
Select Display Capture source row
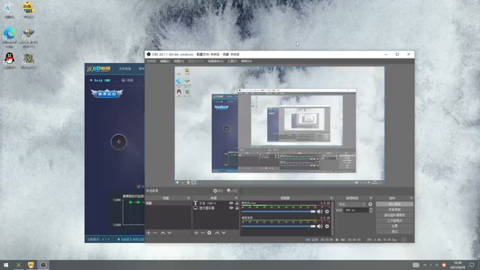(x=216, y=208)
